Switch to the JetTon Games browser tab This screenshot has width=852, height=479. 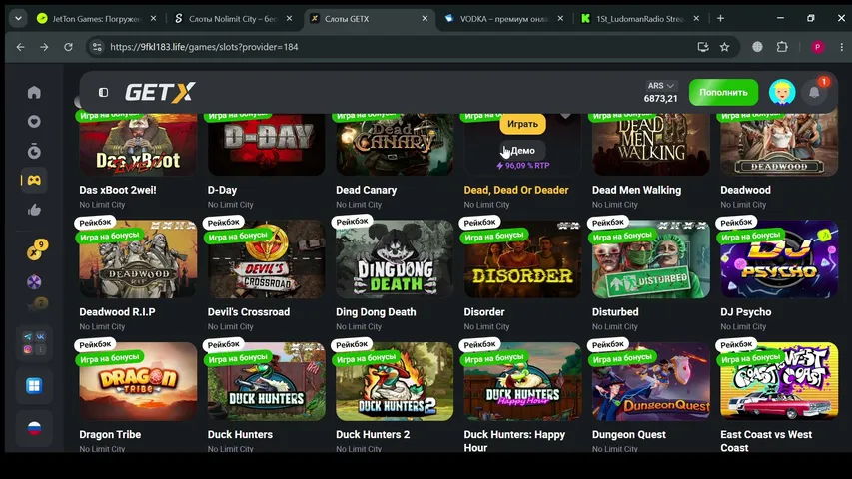point(96,19)
